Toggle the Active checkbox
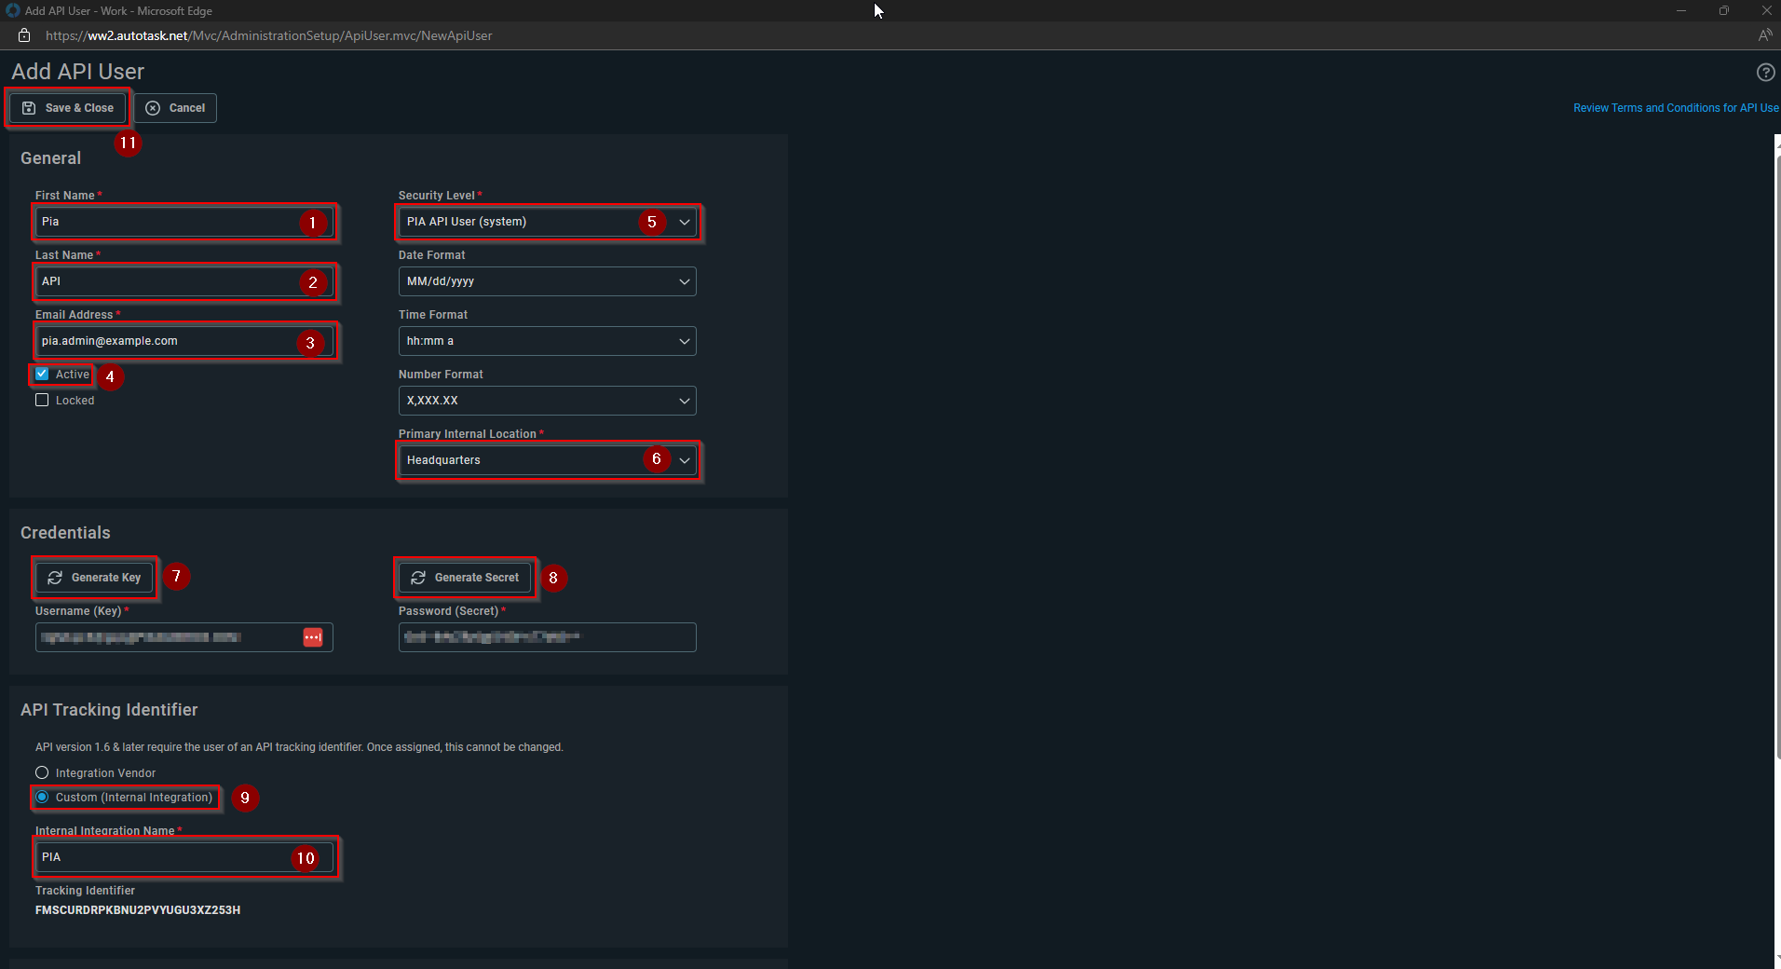The width and height of the screenshot is (1781, 969). coord(42,374)
